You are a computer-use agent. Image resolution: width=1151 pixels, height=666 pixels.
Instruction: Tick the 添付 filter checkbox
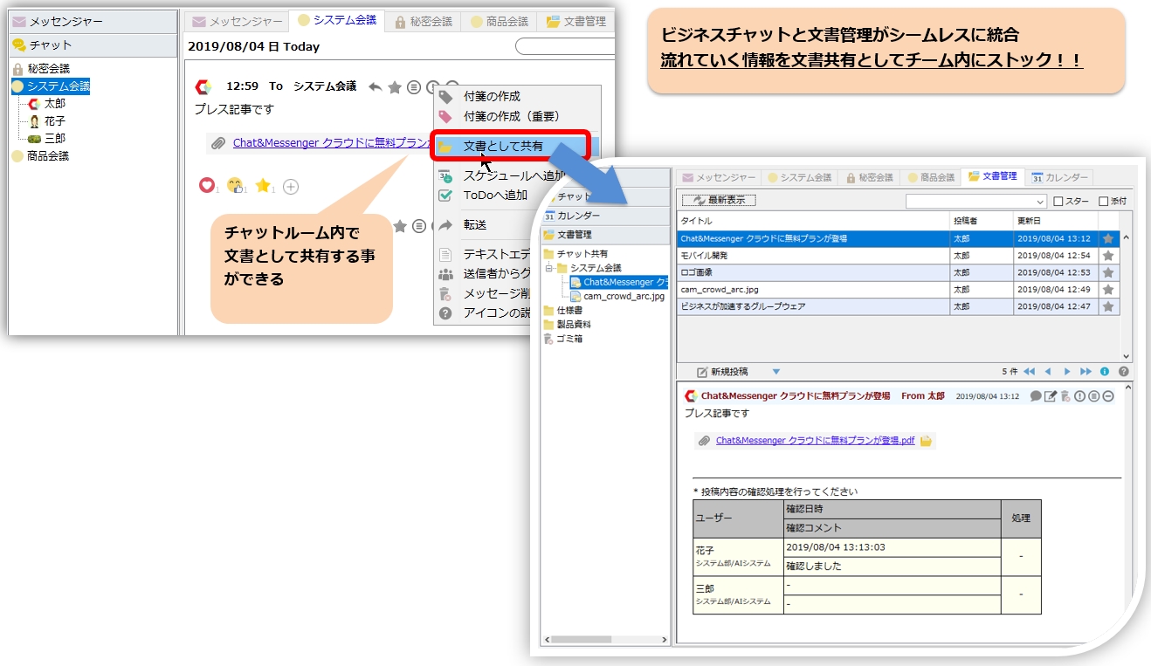click(x=1103, y=202)
